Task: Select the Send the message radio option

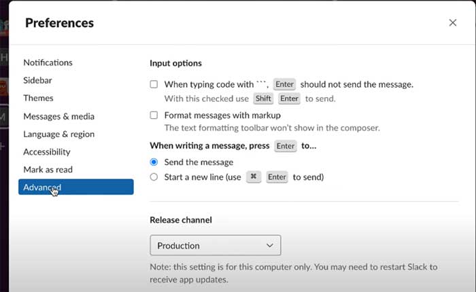Action: [x=154, y=162]
